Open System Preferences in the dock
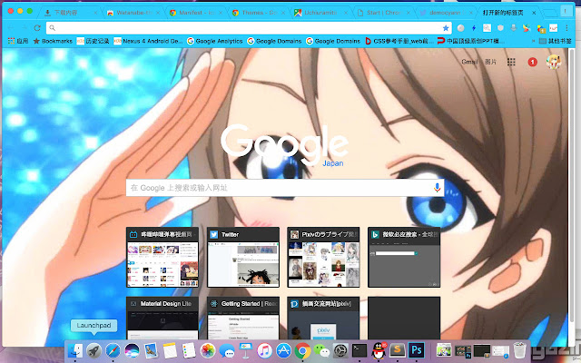 point(340,350)
